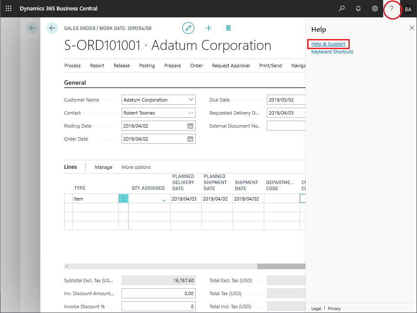The width and height of the screenshot is (417, 313).
Task: Open the Posting Date calendar picker
Action: tap(190, 126)
